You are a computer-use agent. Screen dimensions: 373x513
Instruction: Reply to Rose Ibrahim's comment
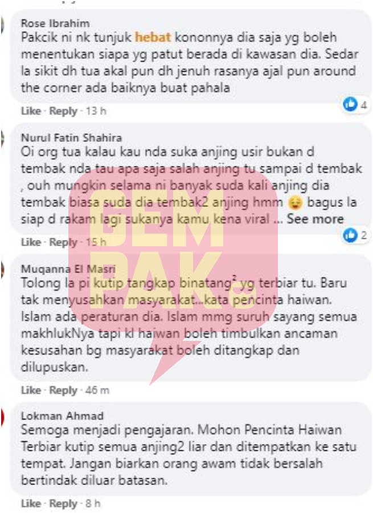point(63,111)
